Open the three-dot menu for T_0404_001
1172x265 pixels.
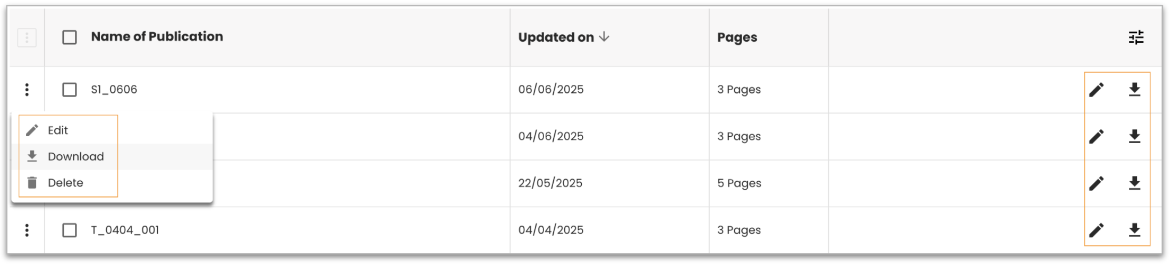pos(27,230)
